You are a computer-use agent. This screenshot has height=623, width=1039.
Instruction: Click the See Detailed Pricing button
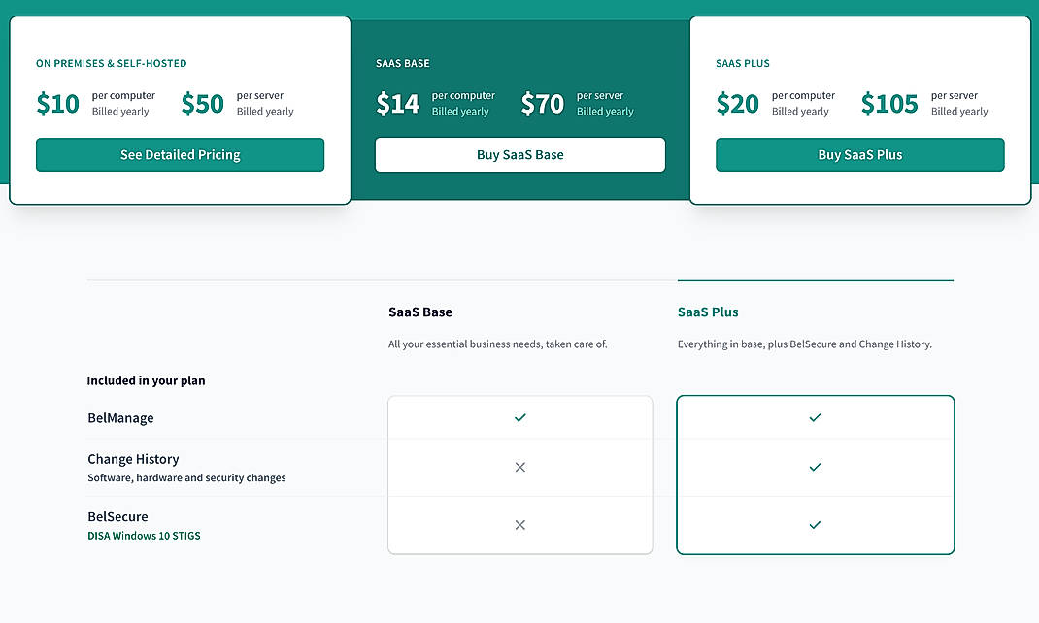(180, 154)
